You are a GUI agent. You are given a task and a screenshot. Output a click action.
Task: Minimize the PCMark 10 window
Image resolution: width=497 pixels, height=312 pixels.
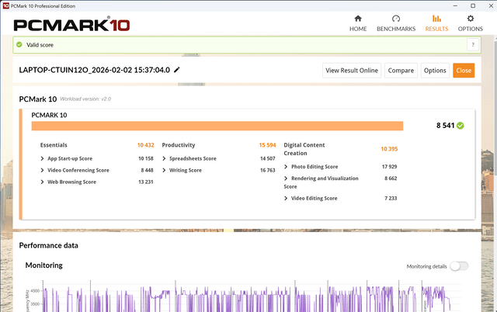tap(455, 5)
